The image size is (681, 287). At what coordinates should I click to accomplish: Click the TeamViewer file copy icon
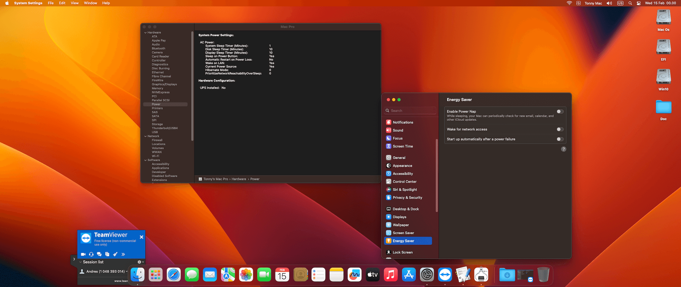click(x=107, y=254)
